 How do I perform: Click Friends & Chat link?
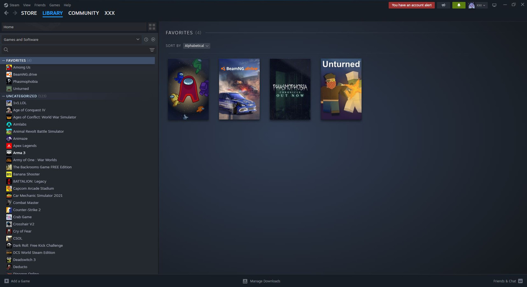504,281
